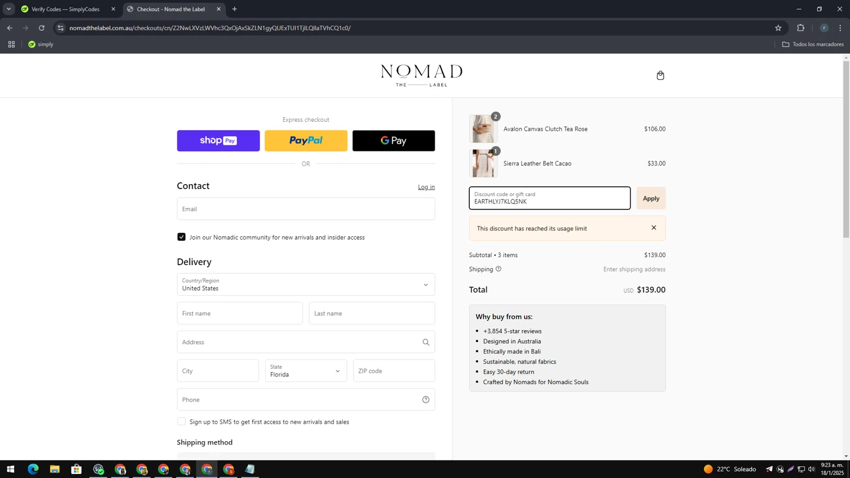Bookmark this page with star icon
The height and width of the screenshot is (478, 850).
pyautogui.click(x=778, y=28)
